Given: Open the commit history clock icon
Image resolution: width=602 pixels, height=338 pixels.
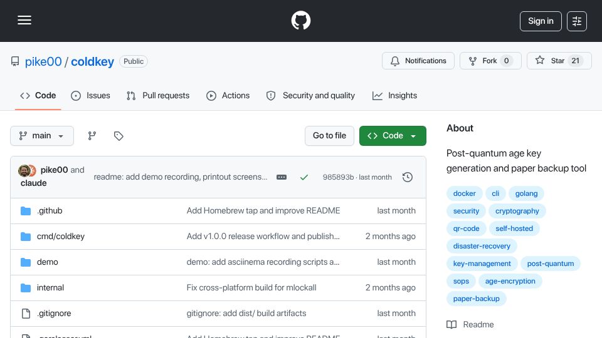Looking at the screenshot, I should [408, 177].
